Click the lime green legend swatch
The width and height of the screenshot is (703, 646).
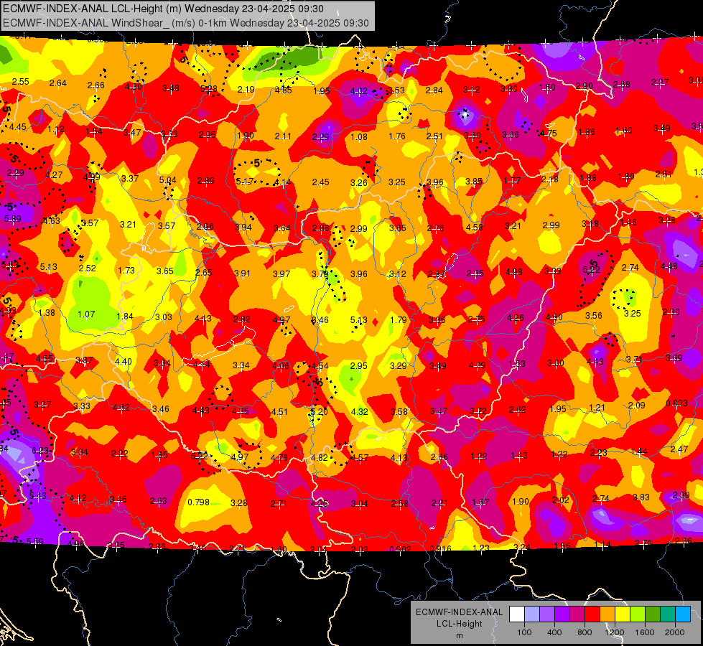pos(638,614)
